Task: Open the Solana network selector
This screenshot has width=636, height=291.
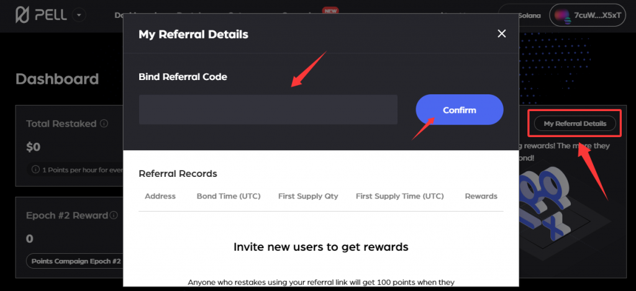Action: click(x=523, y=16)
